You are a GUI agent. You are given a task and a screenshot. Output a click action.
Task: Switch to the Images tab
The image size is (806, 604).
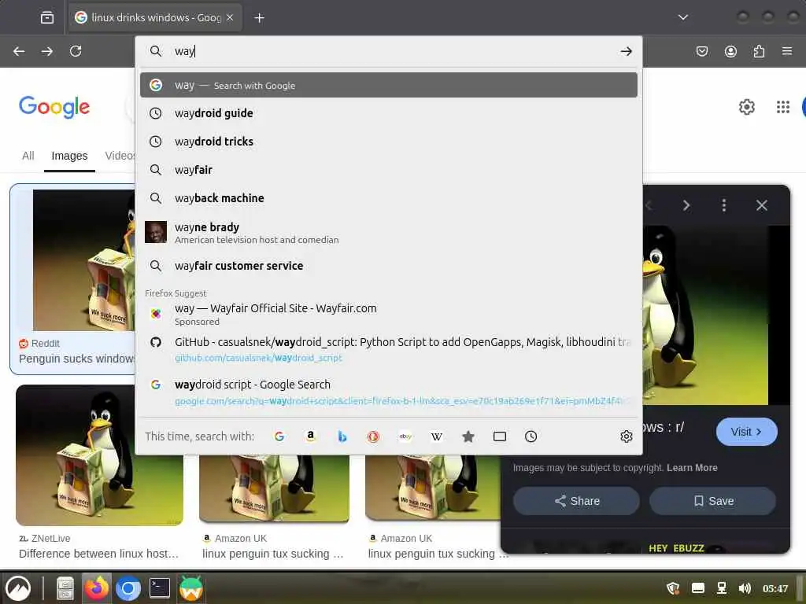(x=69, y=156)
